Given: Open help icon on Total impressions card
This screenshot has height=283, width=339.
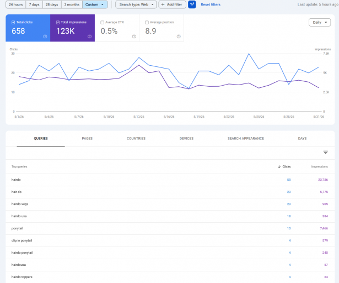Looking at the screenshot, I should pos(89,36).
